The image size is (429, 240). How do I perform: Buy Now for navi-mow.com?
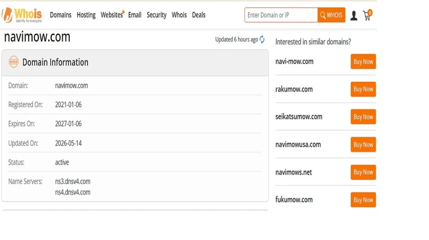pos(363,61)
